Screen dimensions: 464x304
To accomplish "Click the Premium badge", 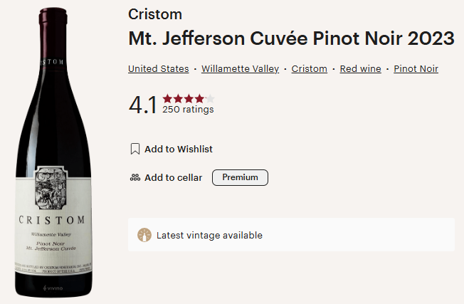I will pyautogui.click(x=240, y=177).
